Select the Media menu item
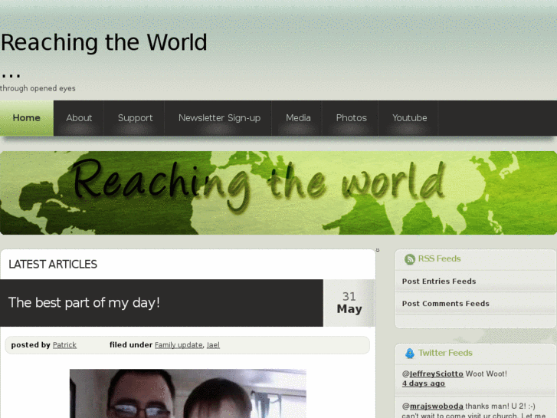The image size is (557, 418). (298, 118)
